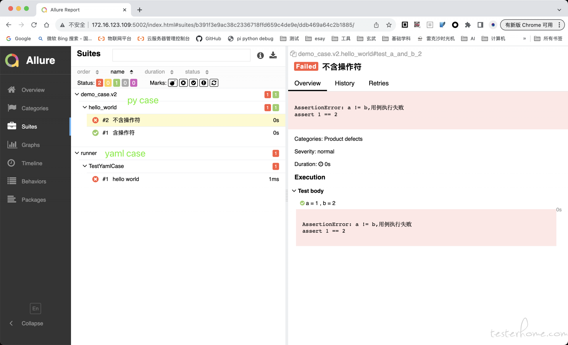Open the Behaviors list icon
Image resolution: width=568 pixels, height=345 pixels.
tap(12, 181)
